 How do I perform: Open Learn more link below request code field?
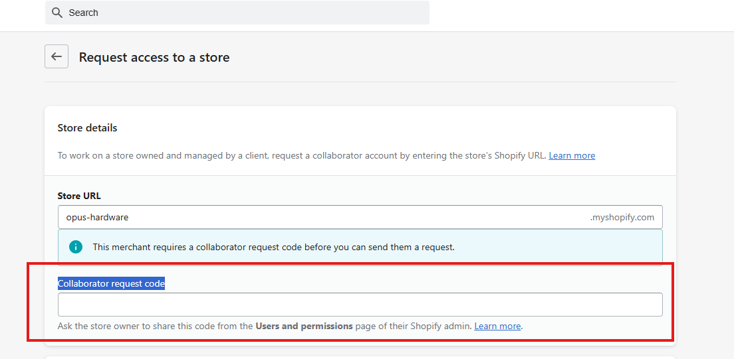pyautogui.click(x=497, y=326)
